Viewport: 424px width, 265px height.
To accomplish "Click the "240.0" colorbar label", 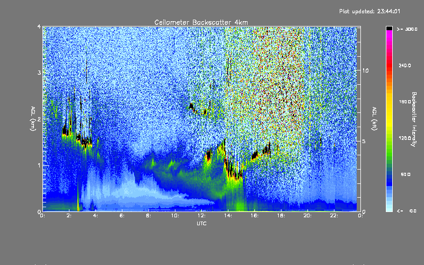I will click(405, 66).
